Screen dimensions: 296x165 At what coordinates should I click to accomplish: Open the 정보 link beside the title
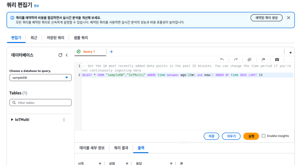pos(36,6)
